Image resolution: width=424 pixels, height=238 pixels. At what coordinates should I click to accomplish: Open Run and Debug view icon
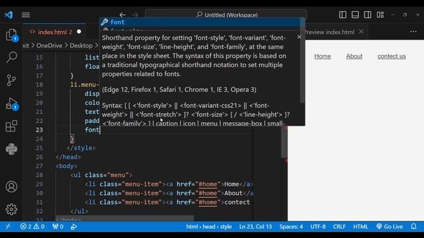tap(11, 104)
